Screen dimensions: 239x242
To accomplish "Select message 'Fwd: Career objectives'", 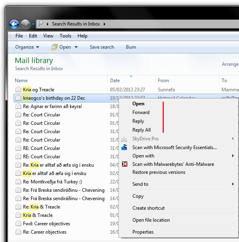I will pyautogui.click(x=47, y=224).
